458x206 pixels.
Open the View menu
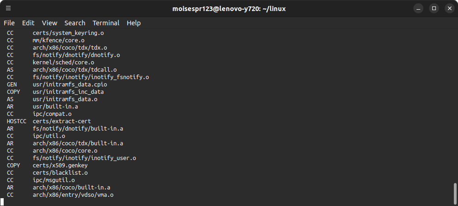pyautogui.click(x=49, y=23)
